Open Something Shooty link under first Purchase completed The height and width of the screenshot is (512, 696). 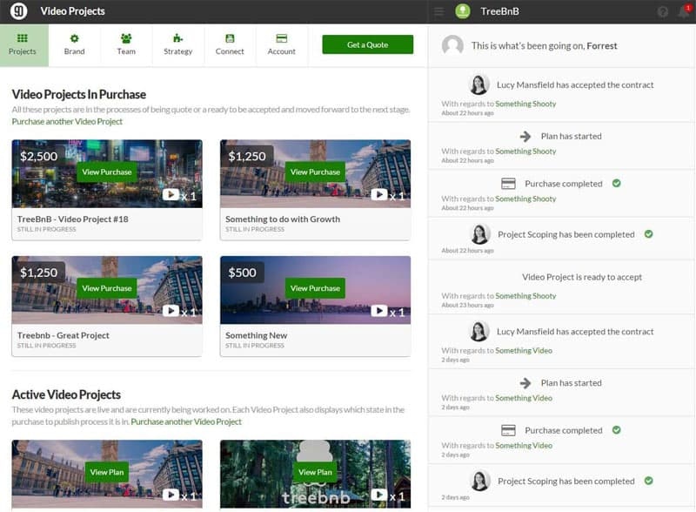click(525, 199)
